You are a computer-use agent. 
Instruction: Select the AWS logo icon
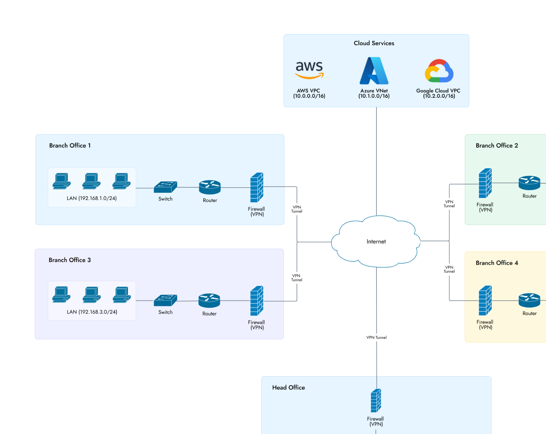[309, 70]
